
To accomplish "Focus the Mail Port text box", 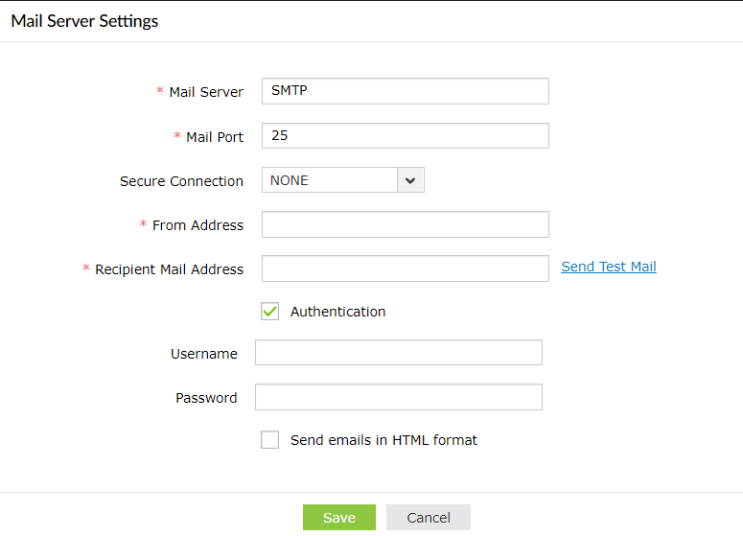I will pyautogui.click(x=405, y=136).
